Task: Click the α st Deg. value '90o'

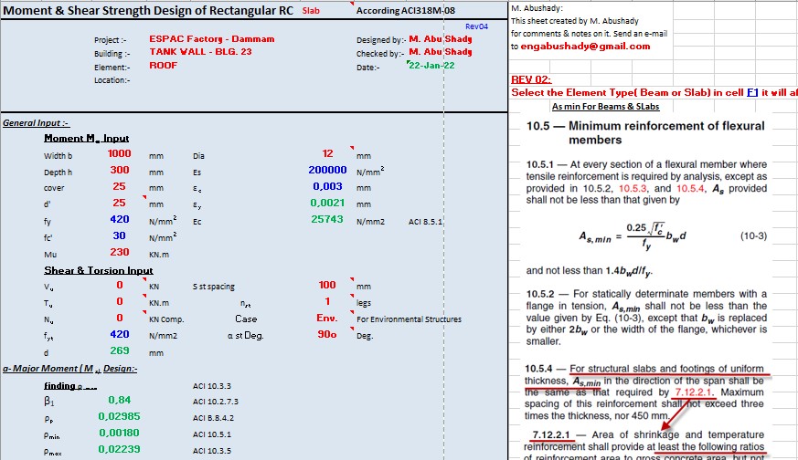Action: [x=327, y=334]
